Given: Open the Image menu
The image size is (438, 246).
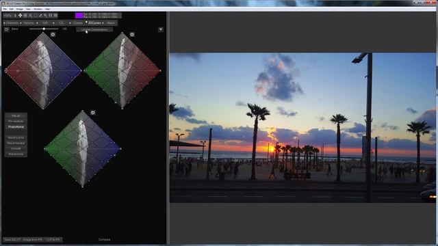Looking at the screenshot, I should tap(20, 9).
